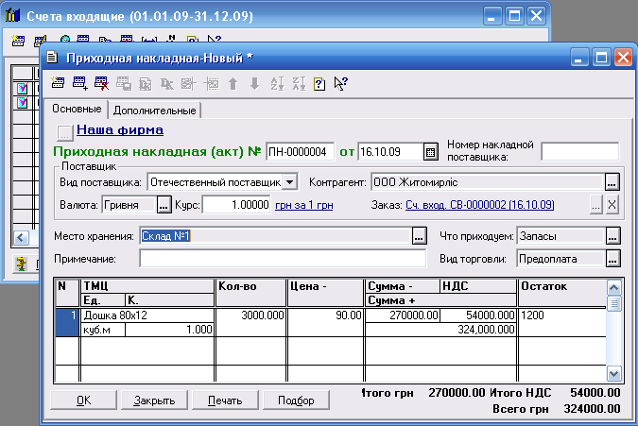Viewport: 638px width, 426px height.
Task: Activate the What's This pointer help icon
Action: point(340,83)
